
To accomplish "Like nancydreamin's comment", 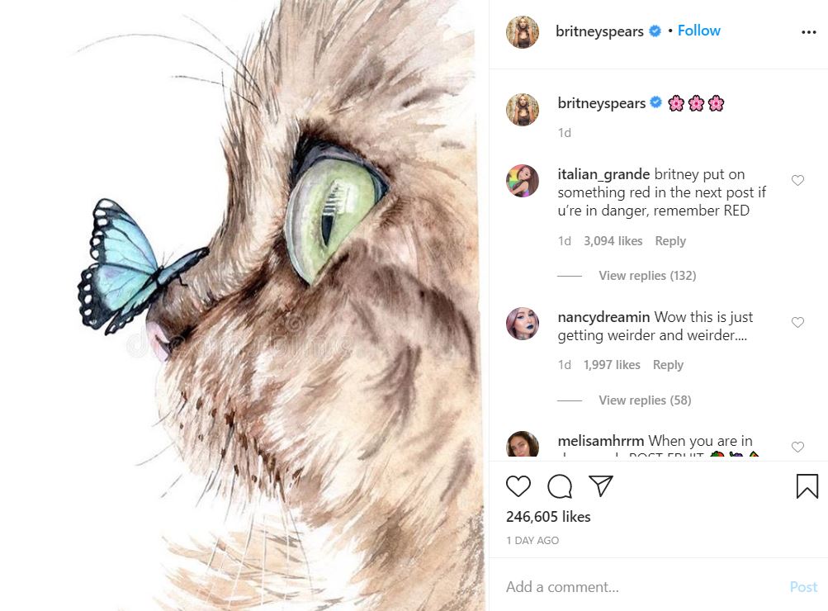I will coord(797,323).
